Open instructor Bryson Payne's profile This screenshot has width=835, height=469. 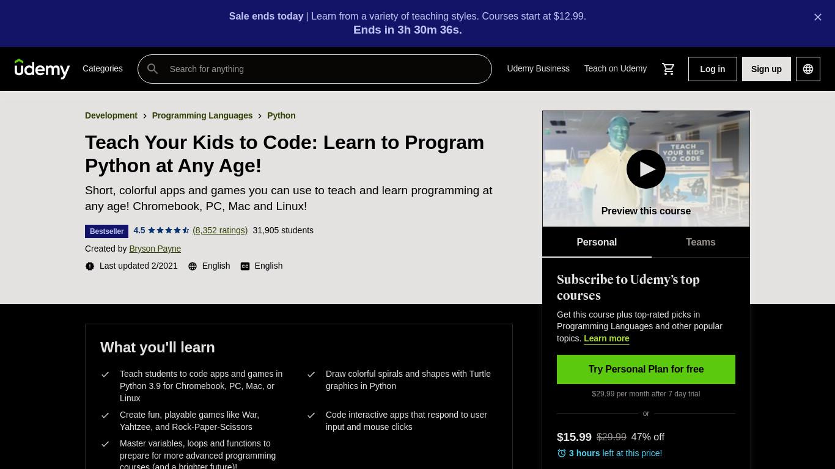pyautogui.click(x=155, y=249)
